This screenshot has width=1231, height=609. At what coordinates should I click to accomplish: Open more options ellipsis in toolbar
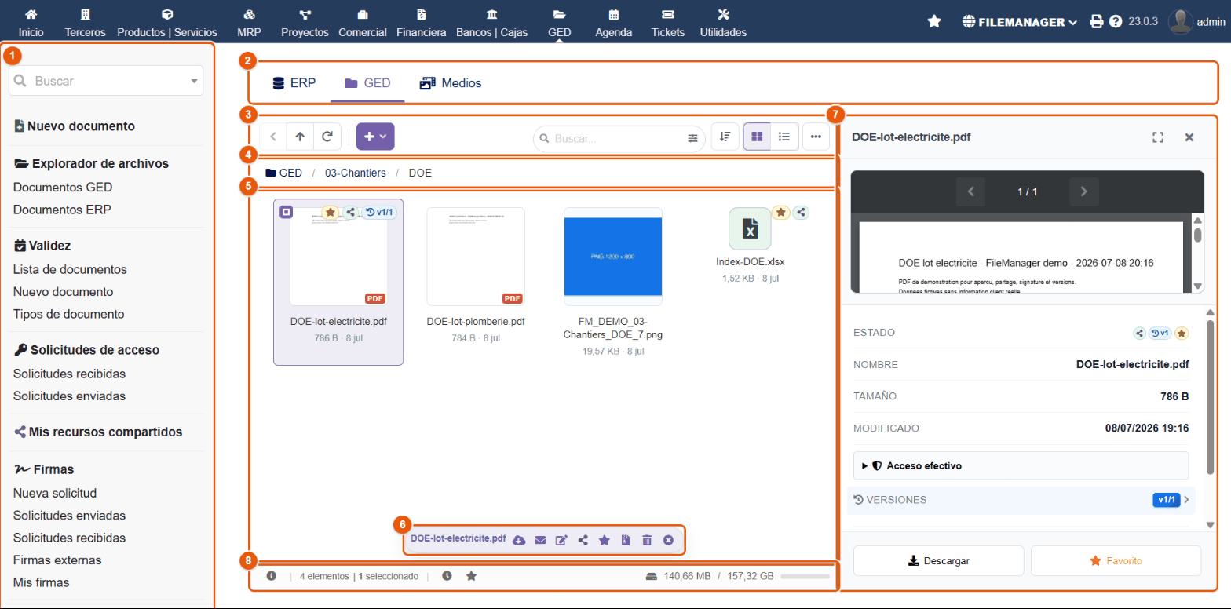[x=816, y=137]
